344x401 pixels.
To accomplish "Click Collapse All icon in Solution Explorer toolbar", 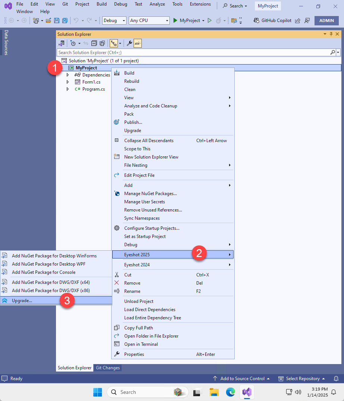I will tap(94, 43).
